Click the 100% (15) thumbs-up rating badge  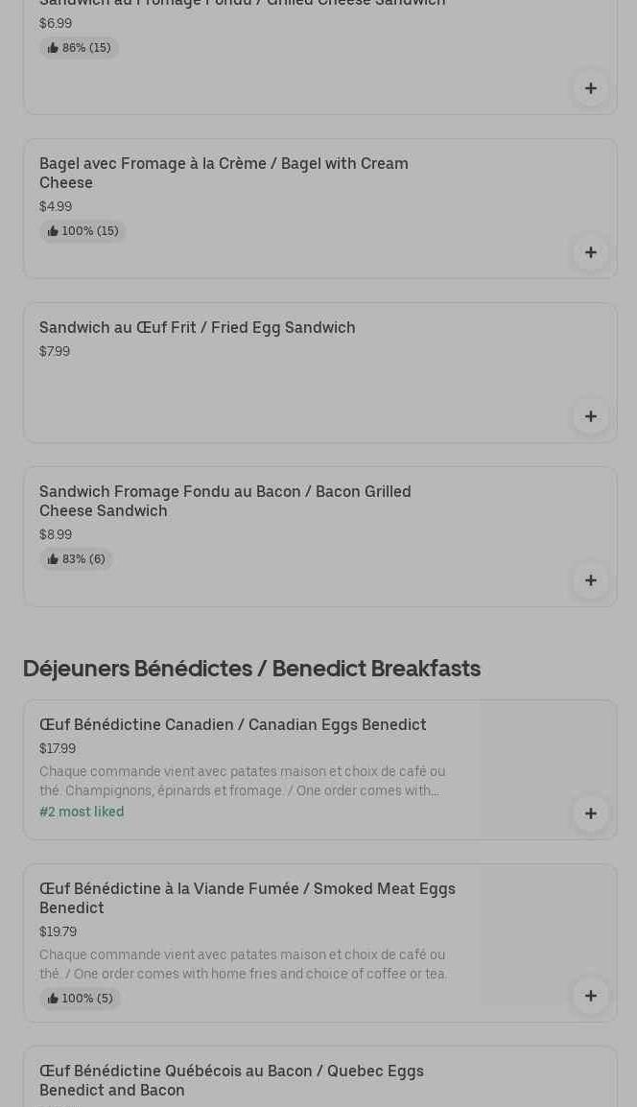coord(83,231)
